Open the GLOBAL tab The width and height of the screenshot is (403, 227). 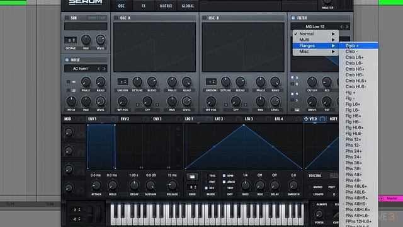coord(188,6)
